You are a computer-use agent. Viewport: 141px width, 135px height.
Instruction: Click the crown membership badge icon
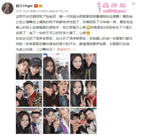tap(40, 6)
